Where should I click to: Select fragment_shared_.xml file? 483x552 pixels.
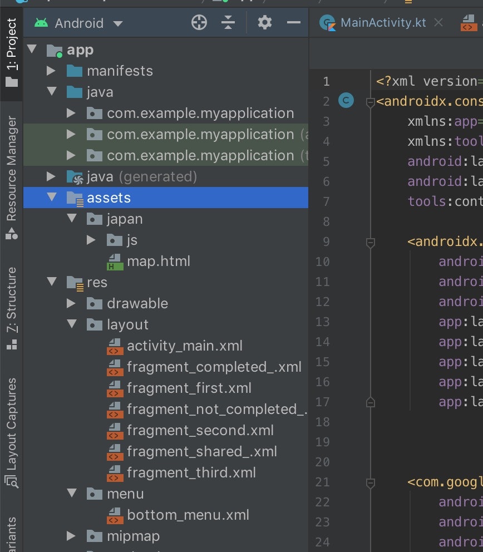pyautogui.click(x=202, y=451)
